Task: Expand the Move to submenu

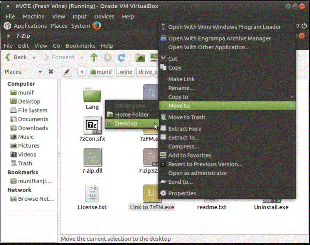Action: click(227, 106)
